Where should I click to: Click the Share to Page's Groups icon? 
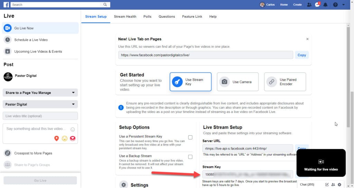8,165
